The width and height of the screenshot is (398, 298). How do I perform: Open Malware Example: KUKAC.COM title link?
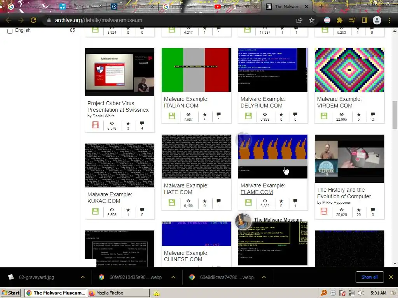click(110, 198)
